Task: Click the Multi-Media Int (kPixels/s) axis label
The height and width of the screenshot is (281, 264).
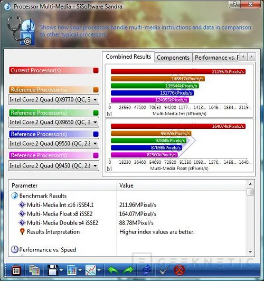Action: (x=180, y=114)
